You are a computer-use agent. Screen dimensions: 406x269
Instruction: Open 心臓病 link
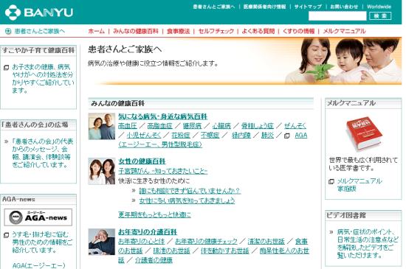(221, 126)
